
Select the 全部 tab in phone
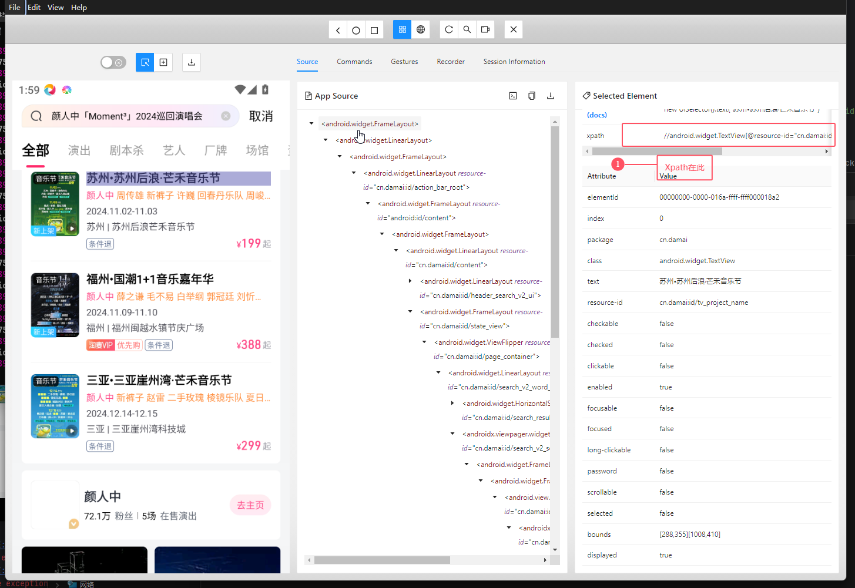pyautogui.click(x=36, y=150)
